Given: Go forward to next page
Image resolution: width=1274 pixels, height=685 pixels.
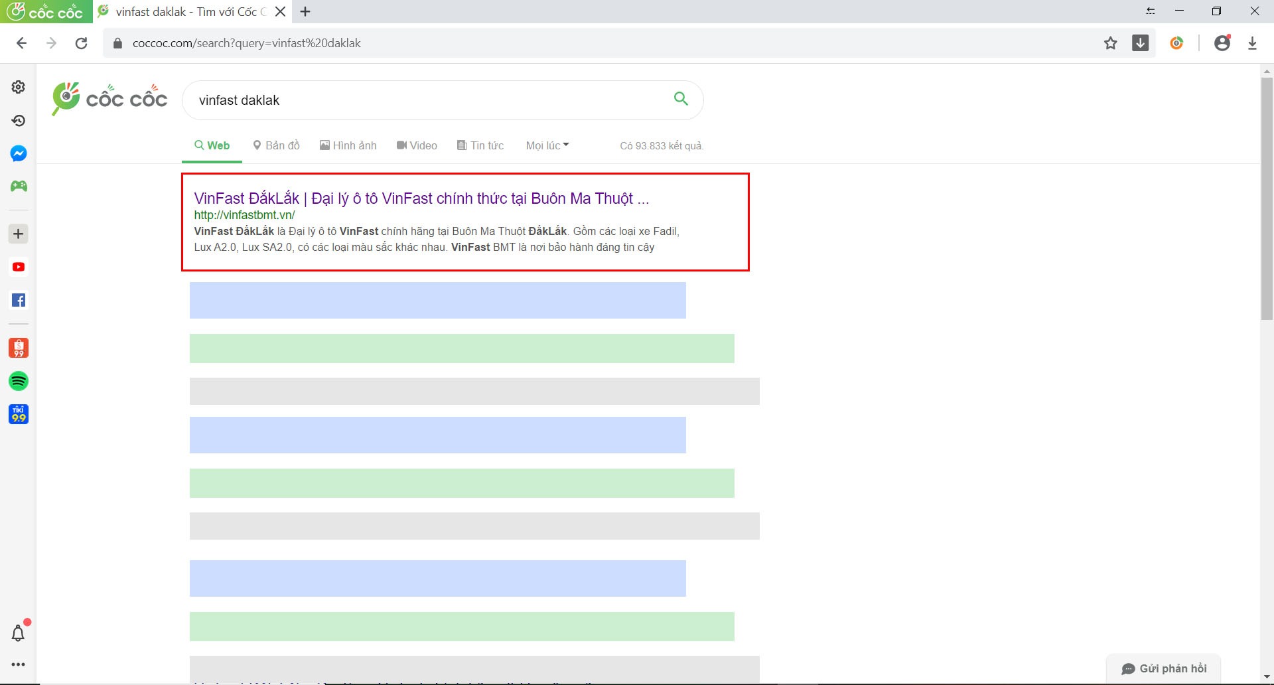Looking at the screenshot, I should point(51,43).
